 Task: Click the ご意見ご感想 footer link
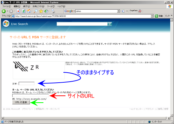[x=162, y=109]
